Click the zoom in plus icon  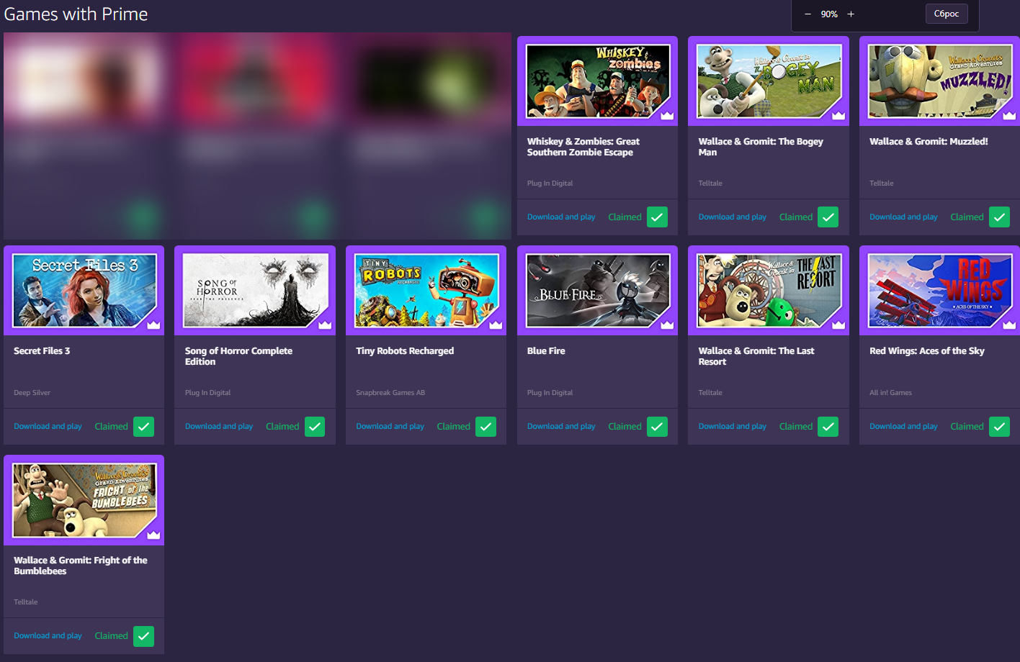click(851, 14)
